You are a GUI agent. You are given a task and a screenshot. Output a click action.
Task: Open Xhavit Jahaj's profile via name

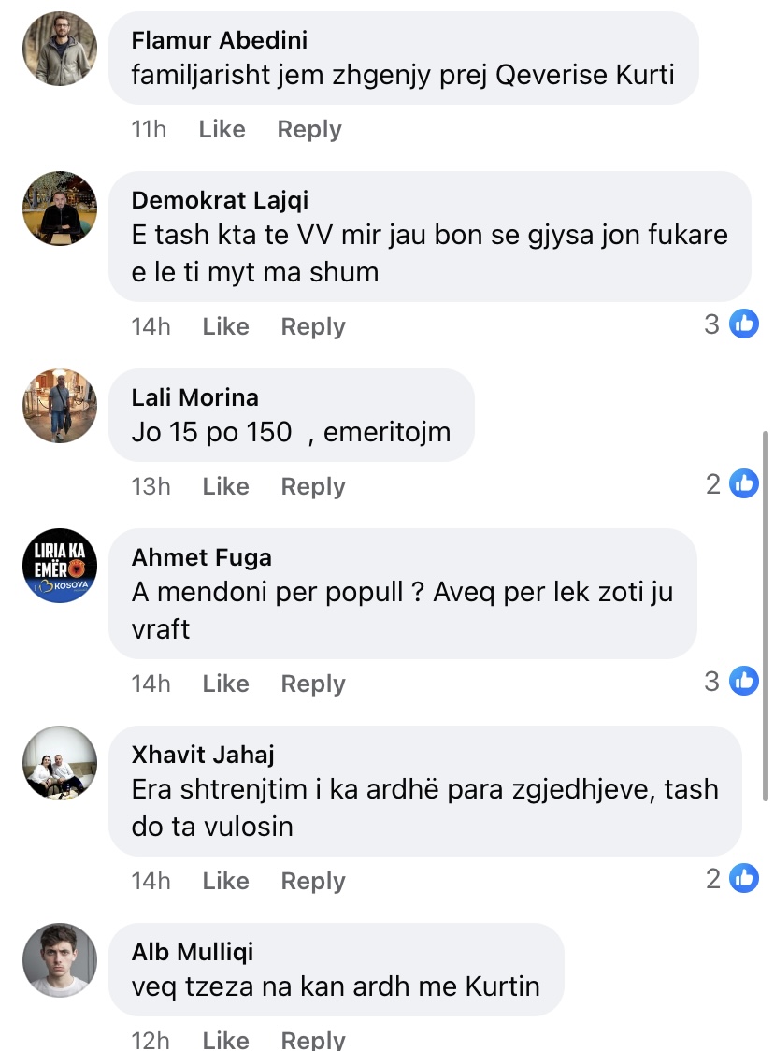point(203,755)
